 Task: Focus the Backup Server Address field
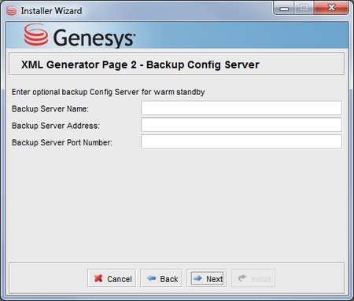tap(242, 125)
